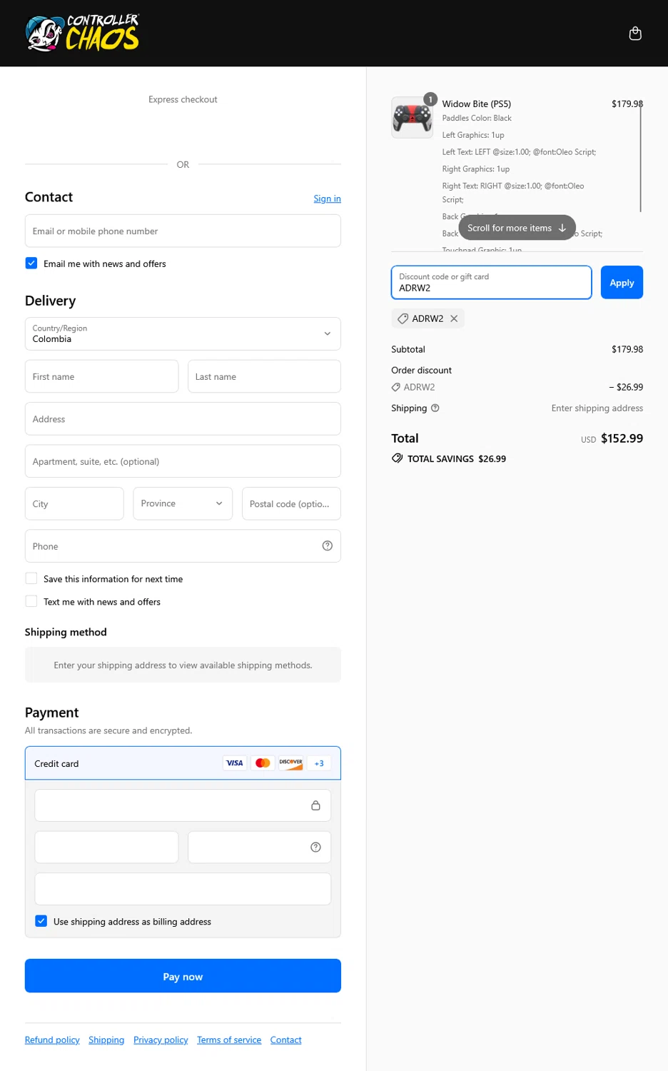
Task: Focus the Last name field
Action: (264, 376)
